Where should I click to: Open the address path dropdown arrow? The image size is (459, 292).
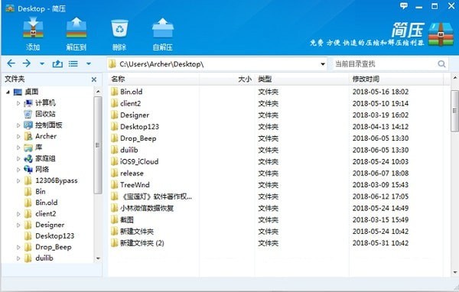click(x=323, y=63)
